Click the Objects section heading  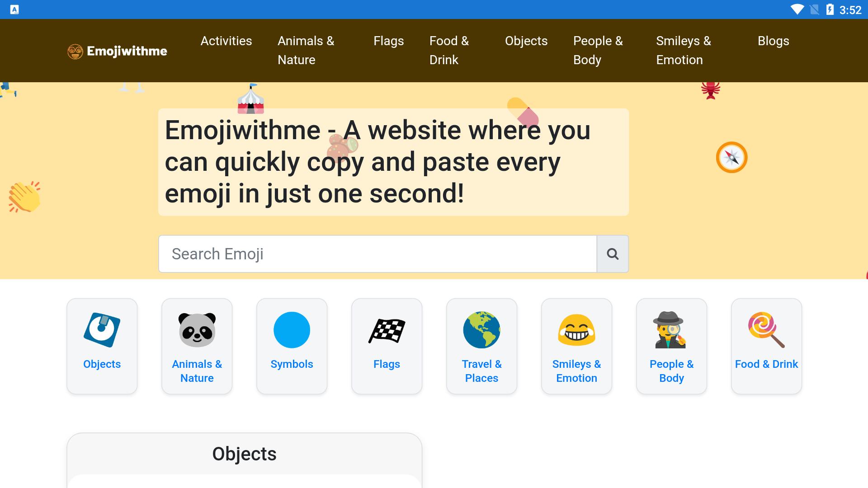[245, 454]
